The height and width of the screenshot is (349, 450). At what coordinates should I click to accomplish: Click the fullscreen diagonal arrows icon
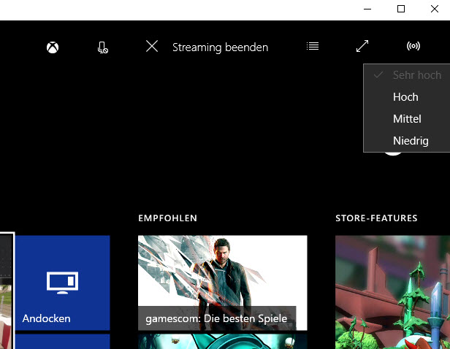362,47
